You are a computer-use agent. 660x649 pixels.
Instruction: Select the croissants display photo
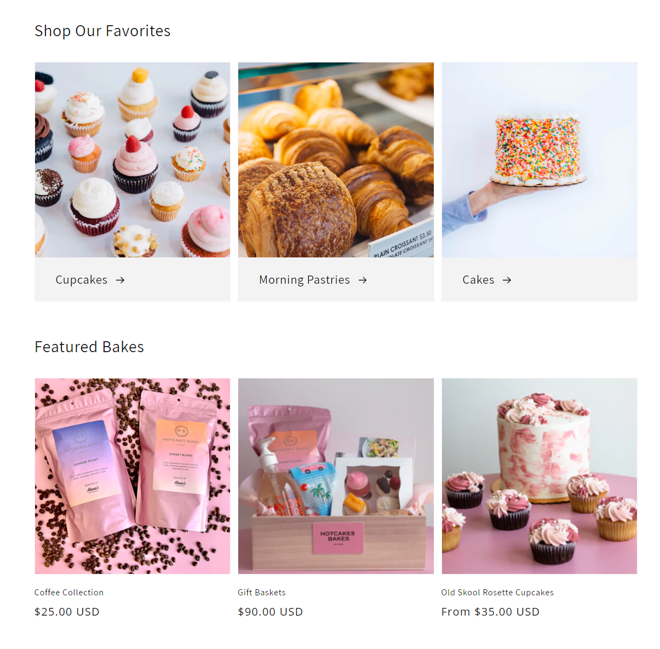click(336, 160)
